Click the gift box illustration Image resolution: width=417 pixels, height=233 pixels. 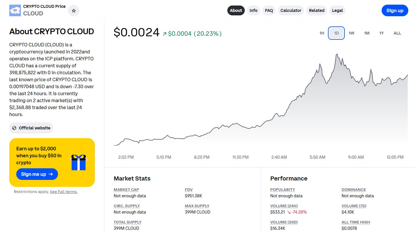[x=79, y=162]
